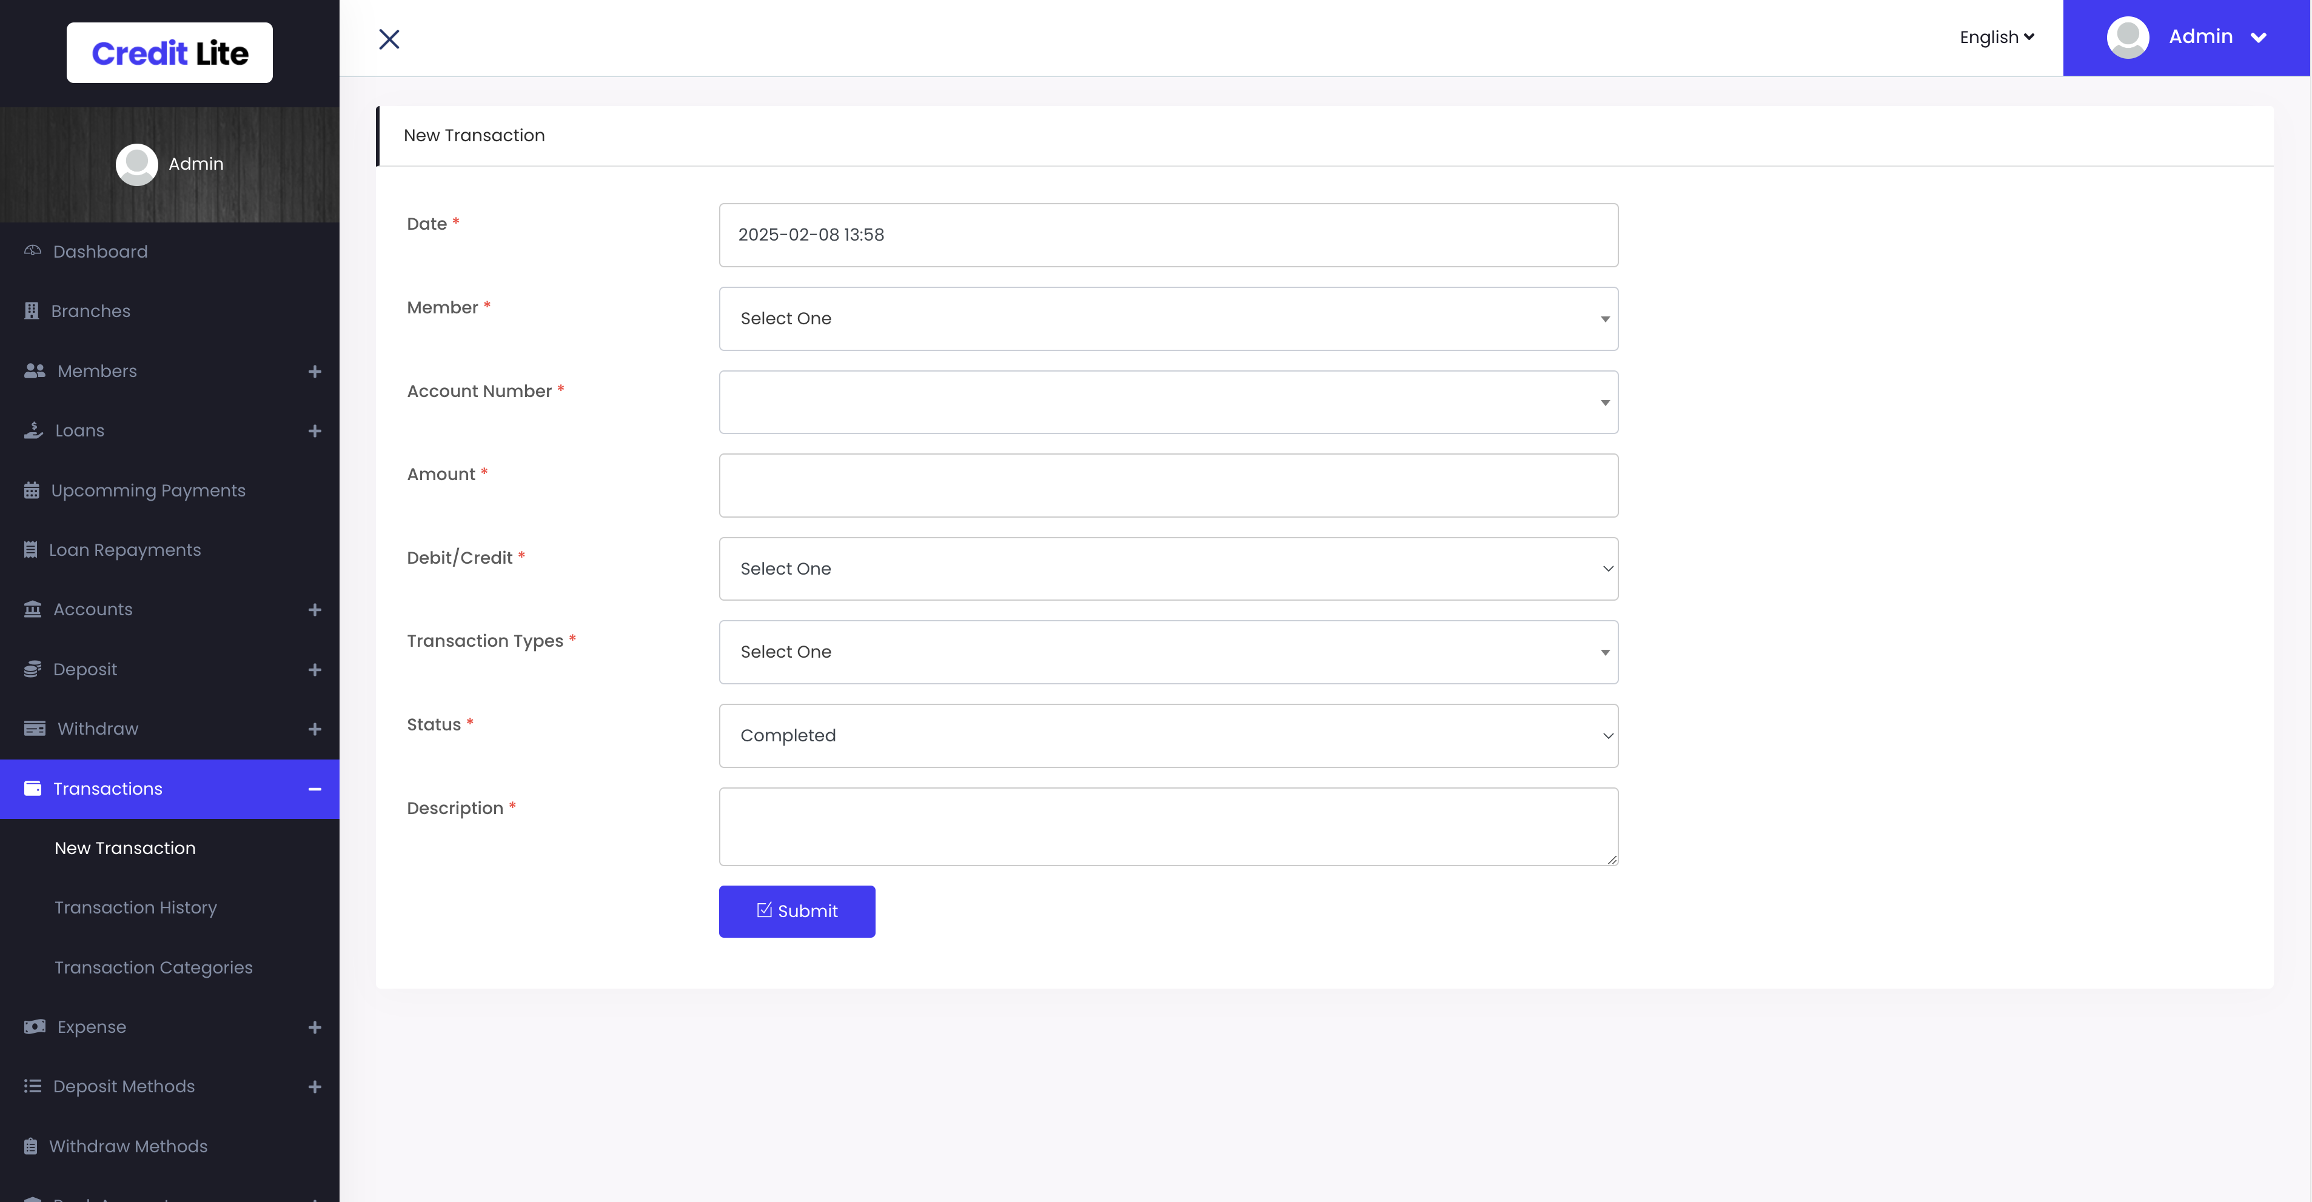Click the Loans hand-dollar icon
Viewport: 2312px width, 1202px height.
click(33, 430)
